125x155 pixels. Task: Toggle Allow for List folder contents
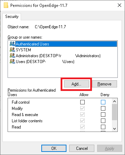(82, 121)
